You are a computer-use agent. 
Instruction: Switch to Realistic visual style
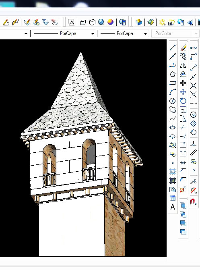point(101,22)
